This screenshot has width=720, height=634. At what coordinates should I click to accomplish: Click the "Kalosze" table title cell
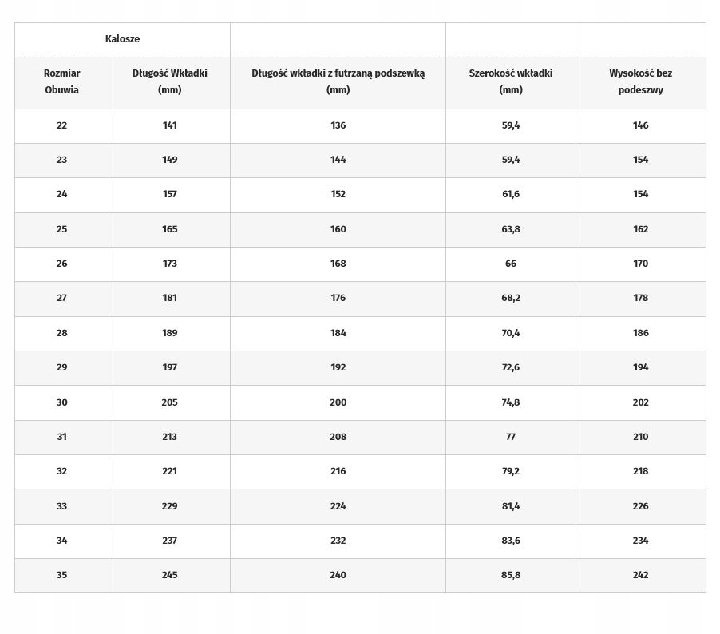[x=122, y=39]
